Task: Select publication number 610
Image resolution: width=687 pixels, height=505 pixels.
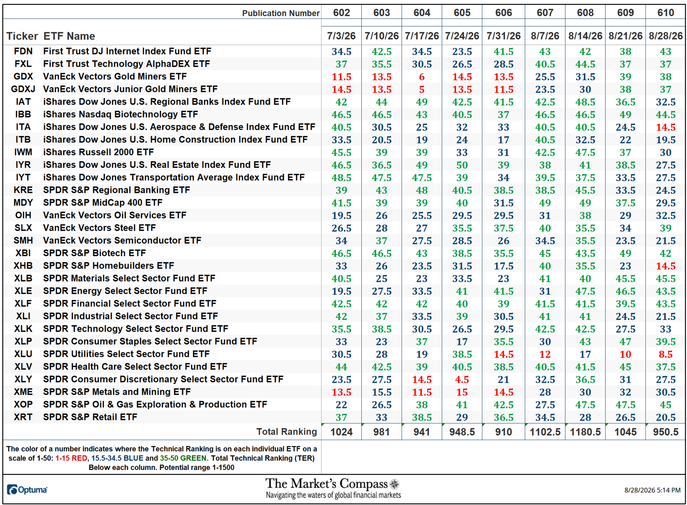Action: point(665,13)
